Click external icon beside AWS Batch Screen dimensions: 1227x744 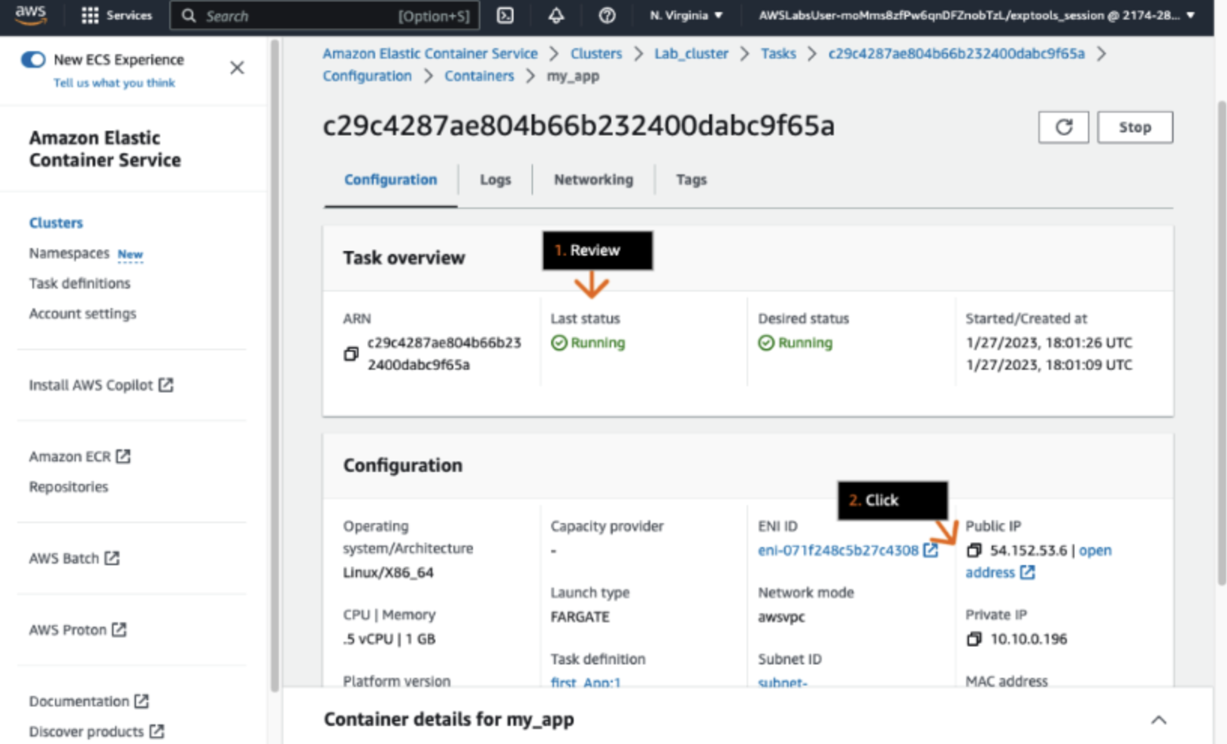pos(112,558)
